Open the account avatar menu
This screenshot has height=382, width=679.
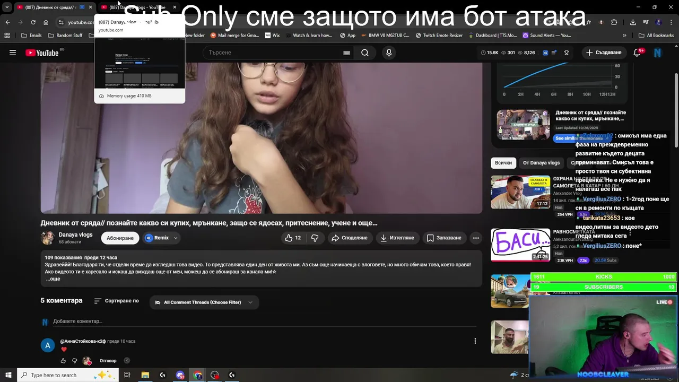coord(658,53)
